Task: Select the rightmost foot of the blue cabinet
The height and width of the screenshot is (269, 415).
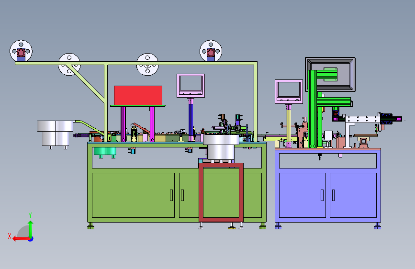Action: (377, 226)
